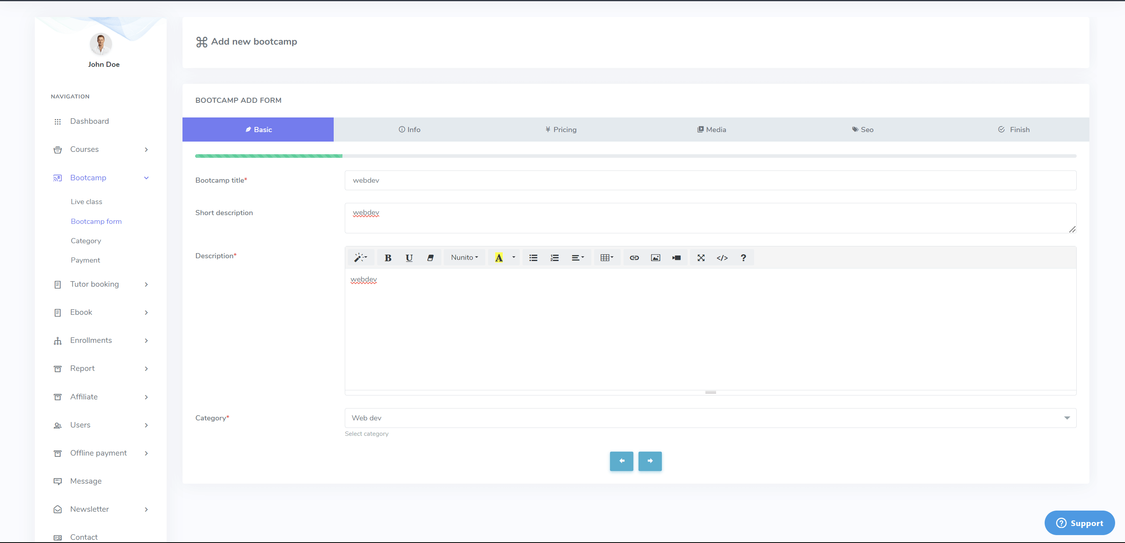The image size is (1125, 543).
Task: Open the table insert dropdown
Action: pos(606,257)
